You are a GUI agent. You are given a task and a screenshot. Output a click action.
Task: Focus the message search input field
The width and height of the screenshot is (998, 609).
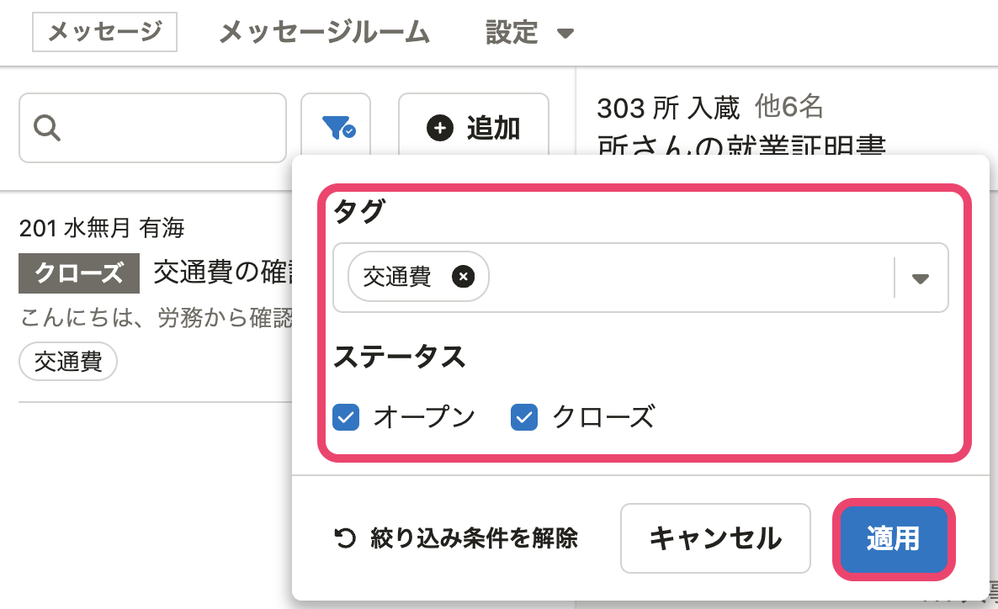coord(168,128)
